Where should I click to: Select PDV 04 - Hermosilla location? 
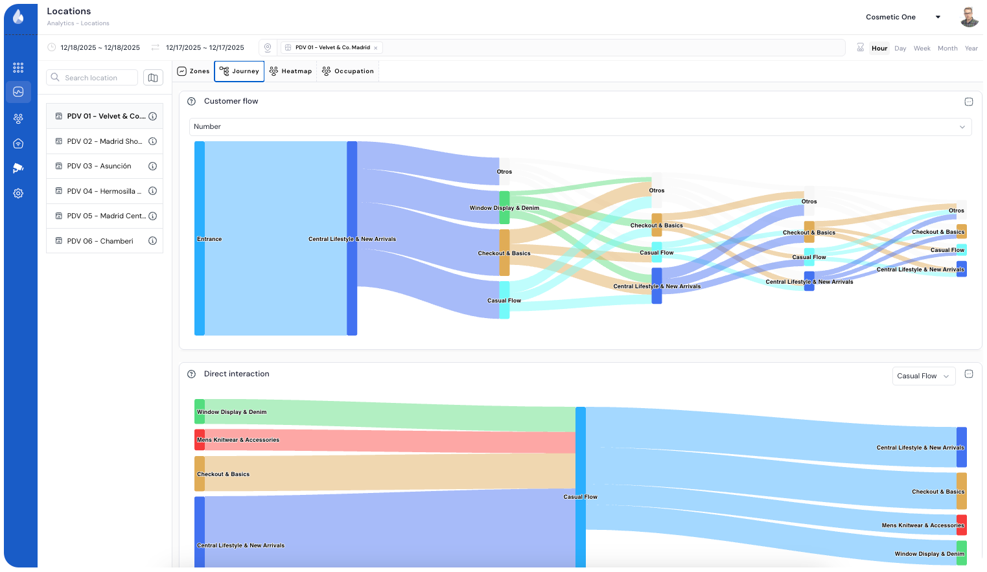coord(104,191)
